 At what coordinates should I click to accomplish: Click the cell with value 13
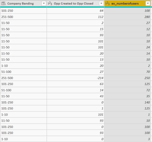(x=76, y=59)
